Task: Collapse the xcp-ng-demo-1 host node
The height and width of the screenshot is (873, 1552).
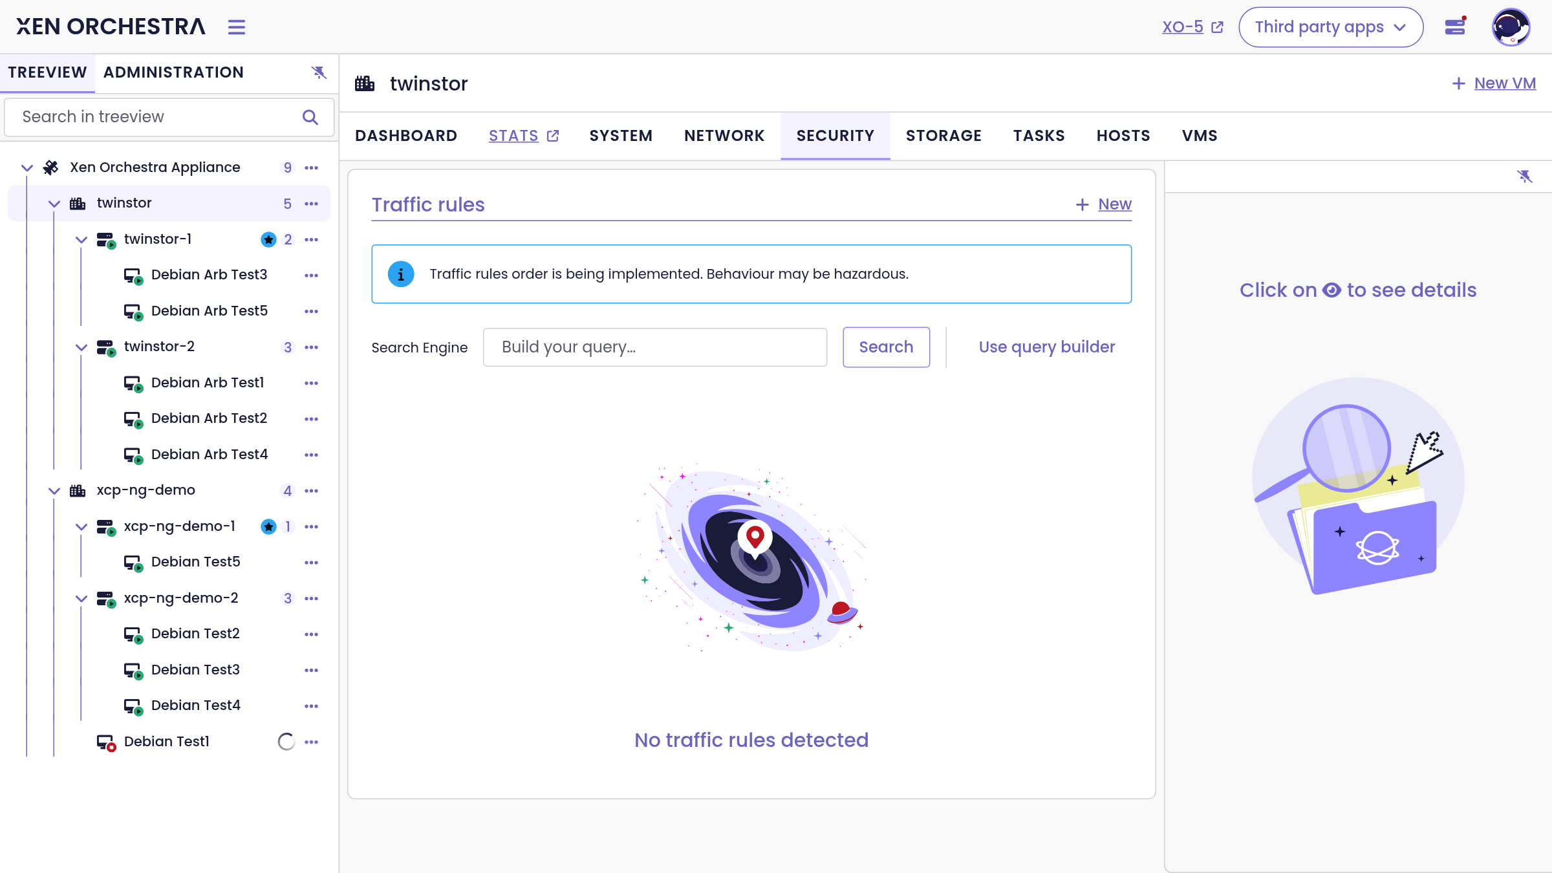Action: [x=81, y=527]
